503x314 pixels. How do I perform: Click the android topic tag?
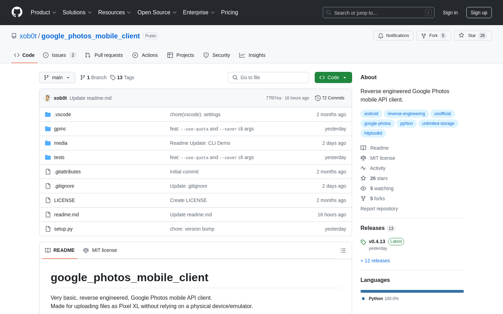pos(371,114)
